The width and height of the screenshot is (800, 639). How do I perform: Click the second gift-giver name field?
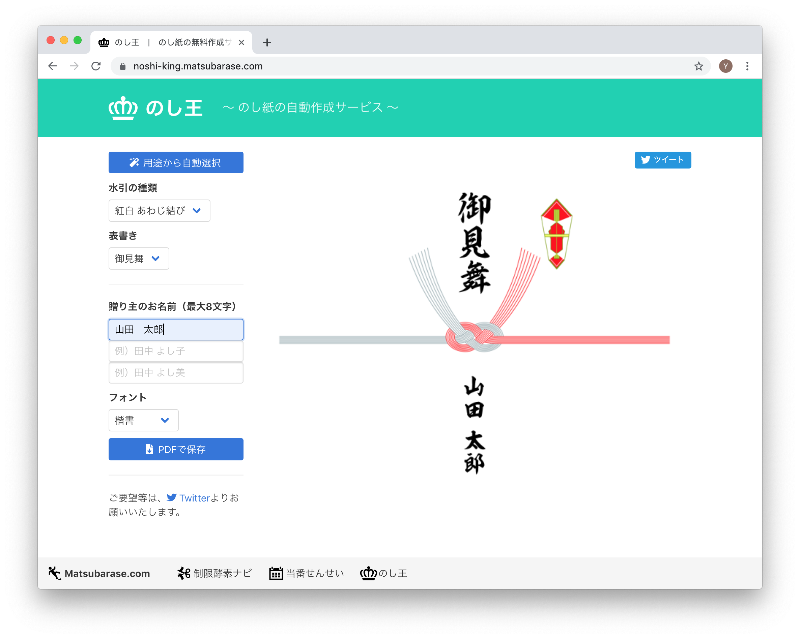(x=175, y=351)
